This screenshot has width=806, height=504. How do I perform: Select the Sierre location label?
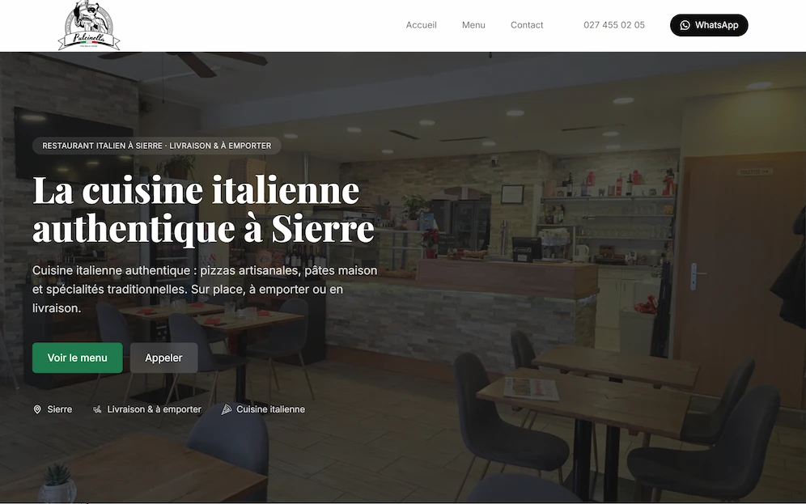pyautogui.click(x=60, y=409)
